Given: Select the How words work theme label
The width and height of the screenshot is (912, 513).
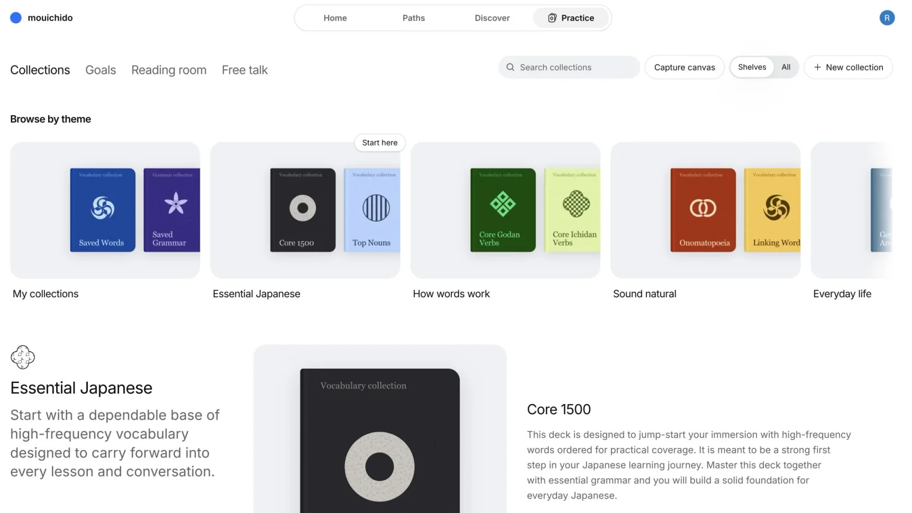Looking at the screenshot, I should tap(451, 294).
